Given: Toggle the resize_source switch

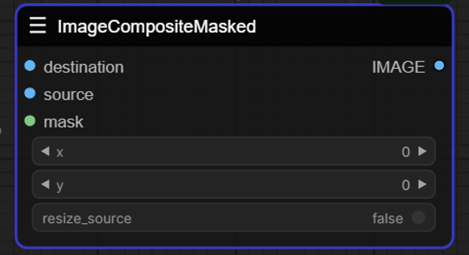Looking at the screenshot, I should click(418, 217).
